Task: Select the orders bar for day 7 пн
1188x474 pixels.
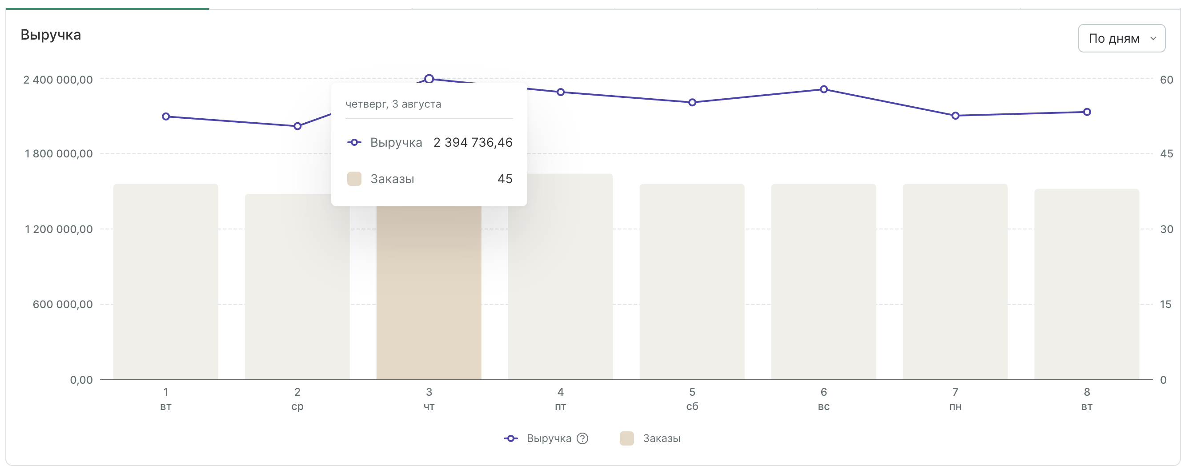Action: 955,282
